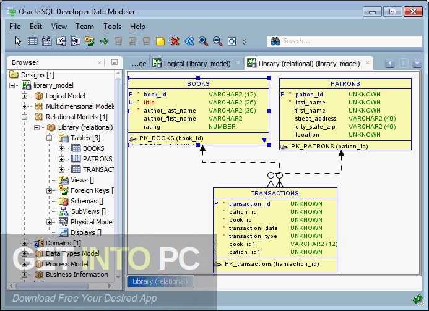Click the Merge Tables toolbar icon
Viewport: 429px width, 311px height.
pos(76,41)
